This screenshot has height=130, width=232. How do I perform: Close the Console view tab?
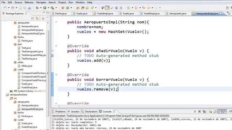pyautogui.click(x=114, y=112)
